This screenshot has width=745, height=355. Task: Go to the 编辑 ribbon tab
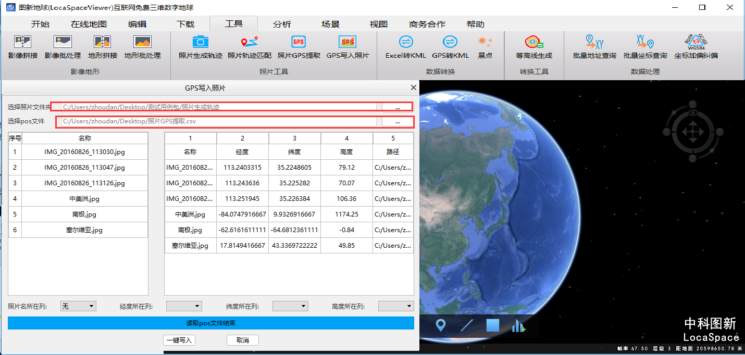click(137, 24)
